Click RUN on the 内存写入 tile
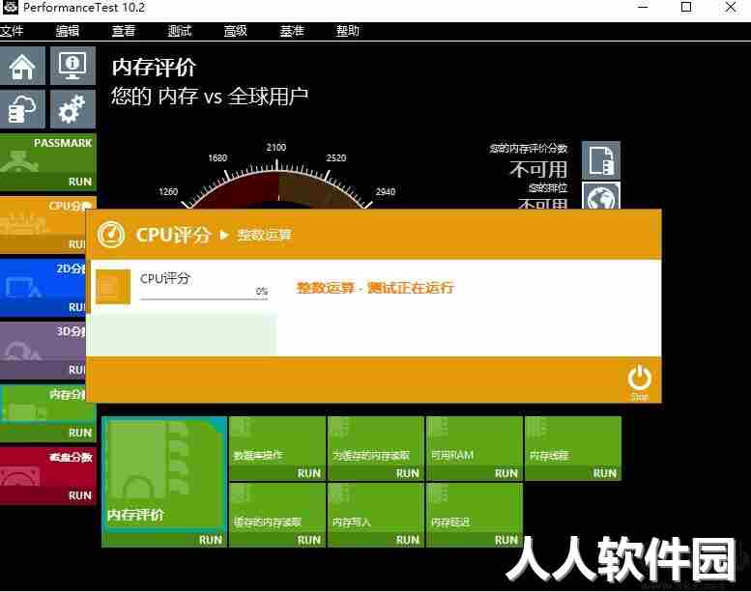751x592 pixels. coord(408,540)
